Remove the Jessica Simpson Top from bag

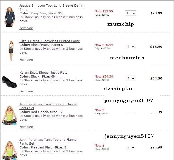[26, 28]
